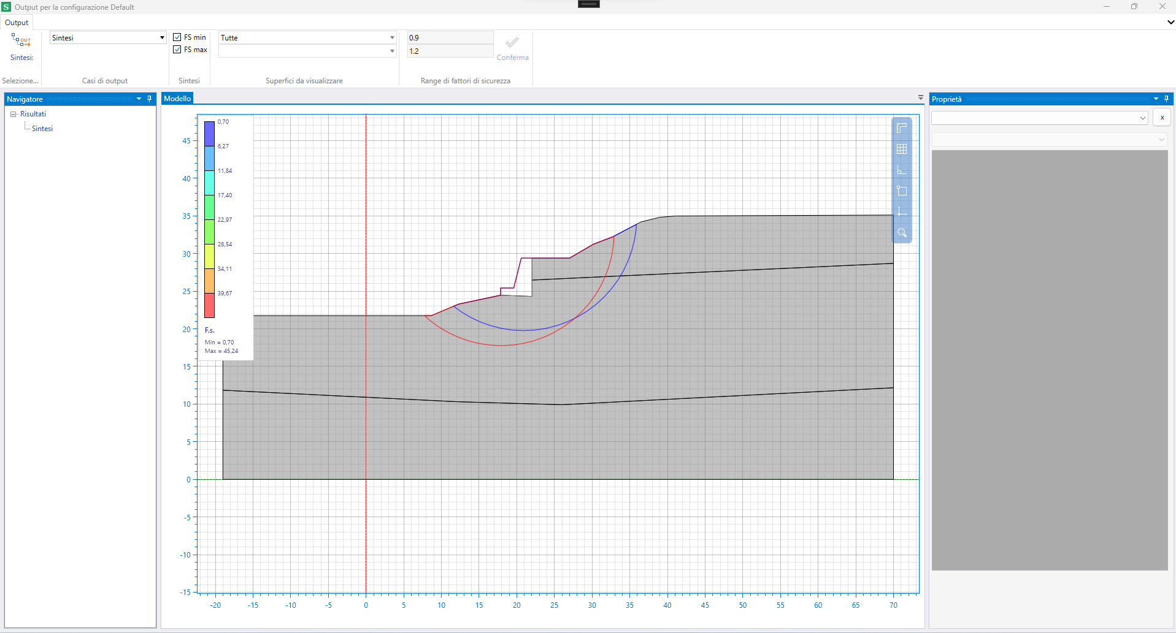Toggle the axes origin icon
This screenshot has height=633, width=1176.
tap(901, 211)
